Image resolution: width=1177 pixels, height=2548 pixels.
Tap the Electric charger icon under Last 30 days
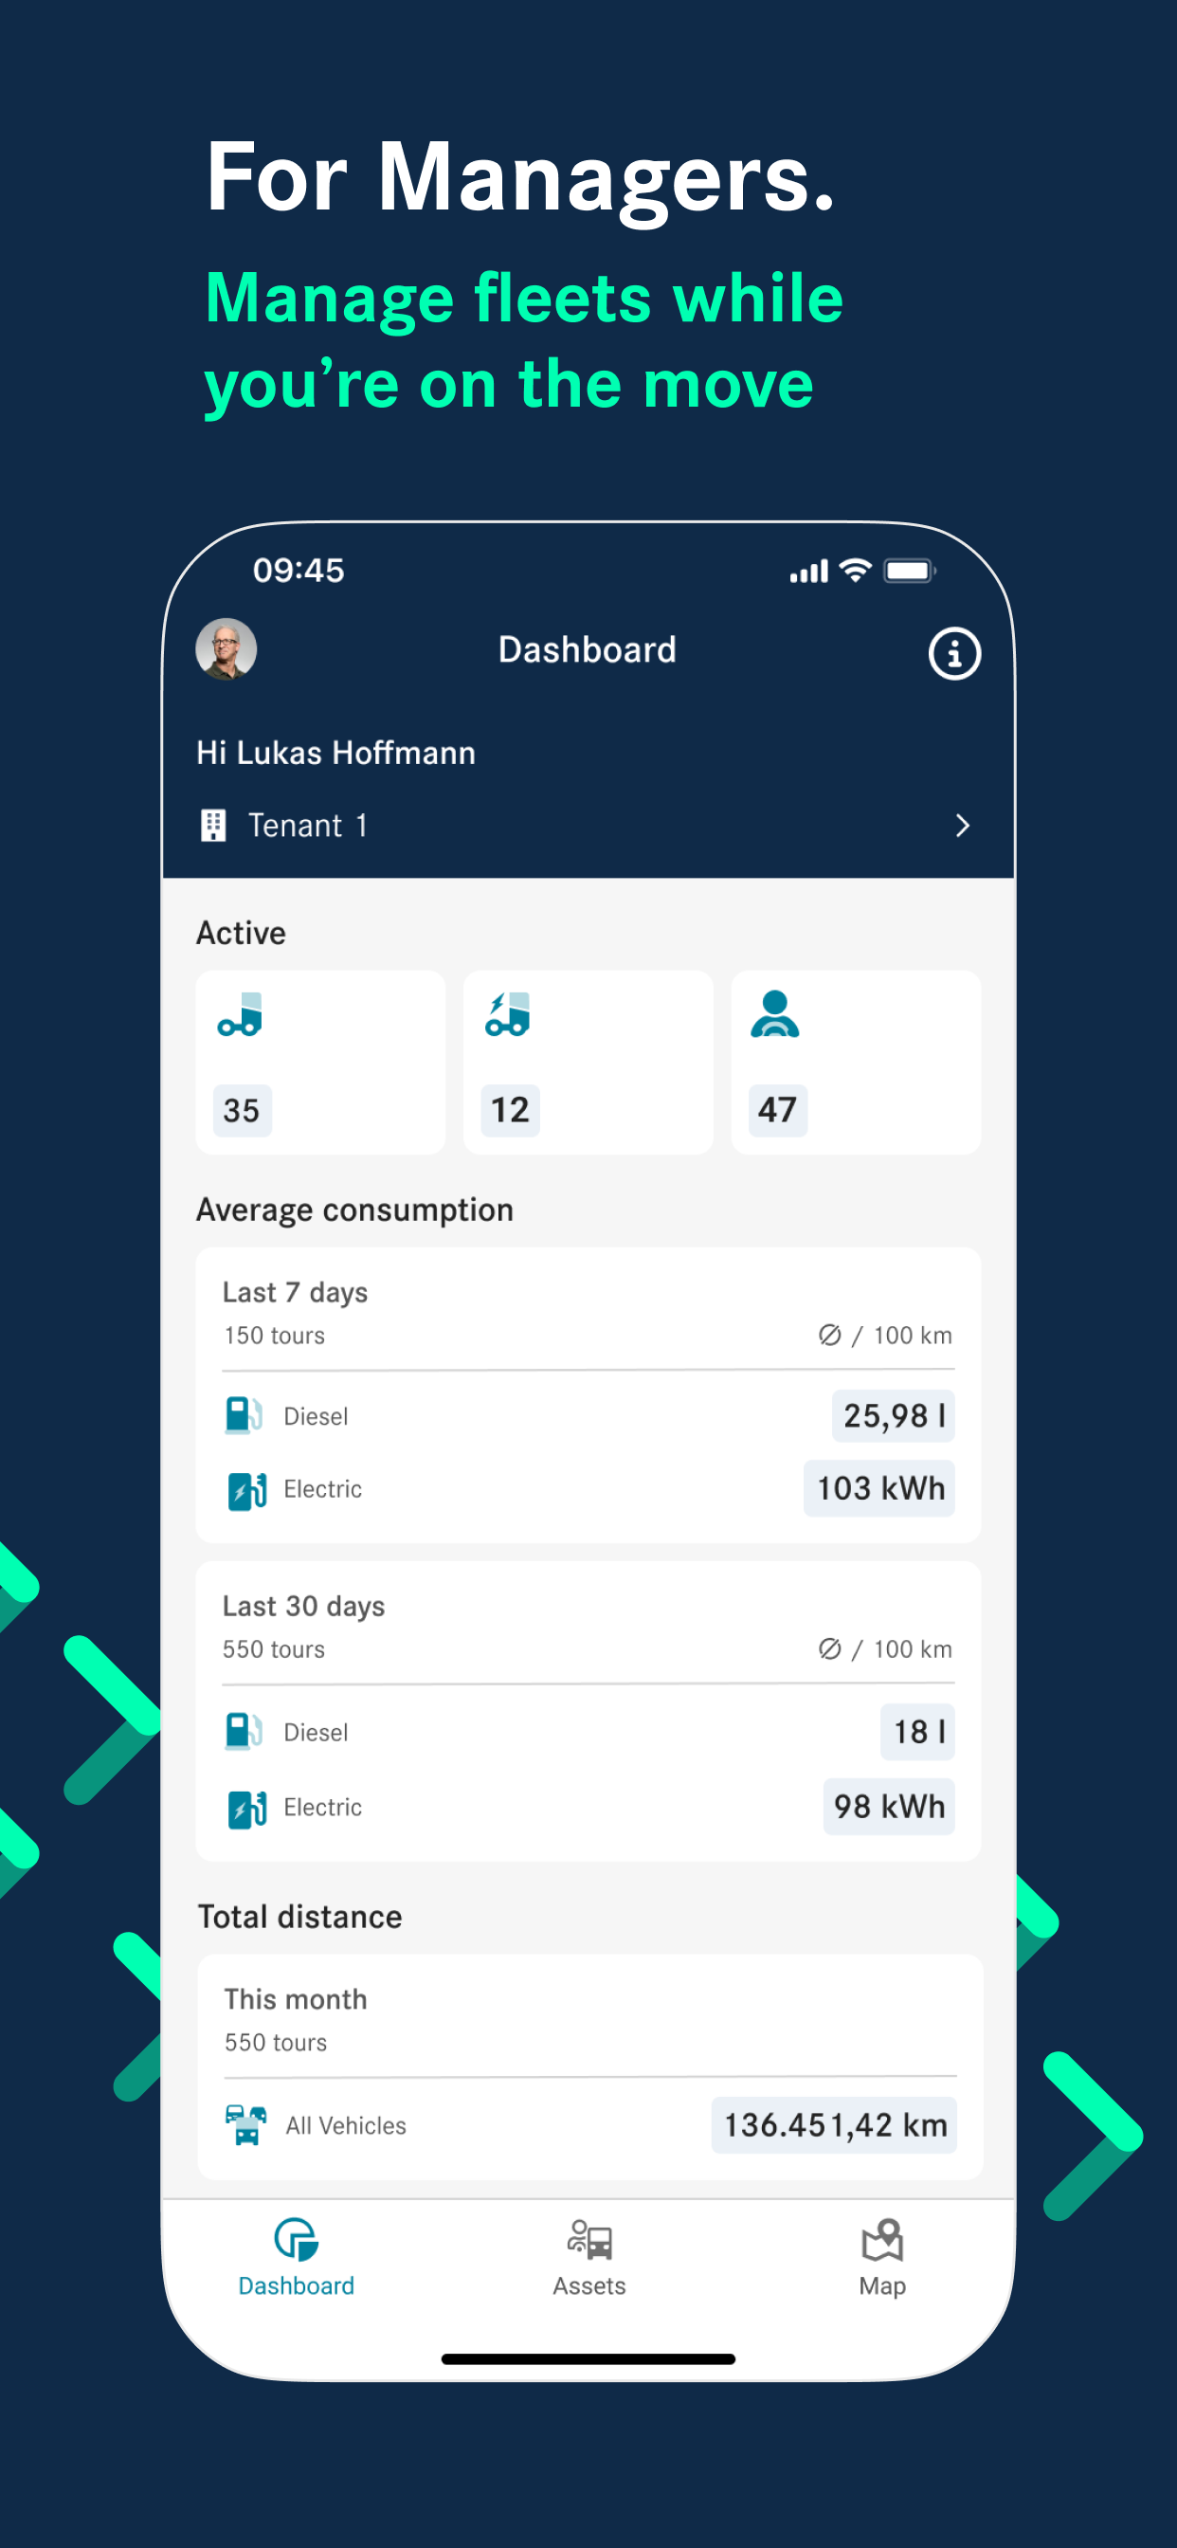[246, 1807]
